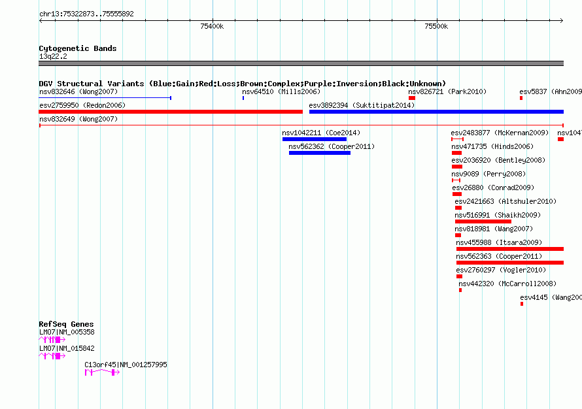
Task: Select the red nsv516991 Shaikh2009 bar
Action: coord(483,221)
